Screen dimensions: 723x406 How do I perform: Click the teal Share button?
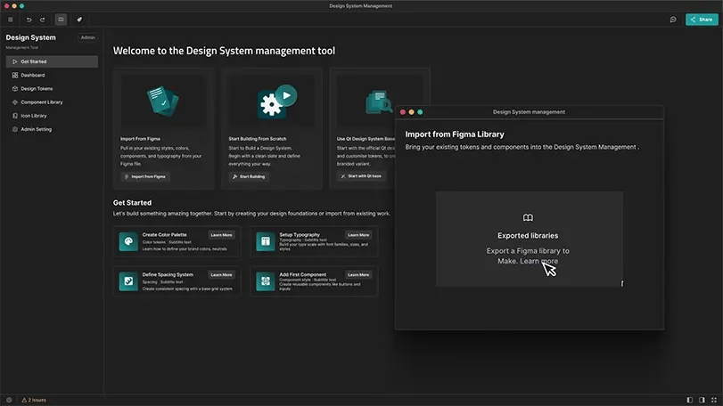pos(702,20)
